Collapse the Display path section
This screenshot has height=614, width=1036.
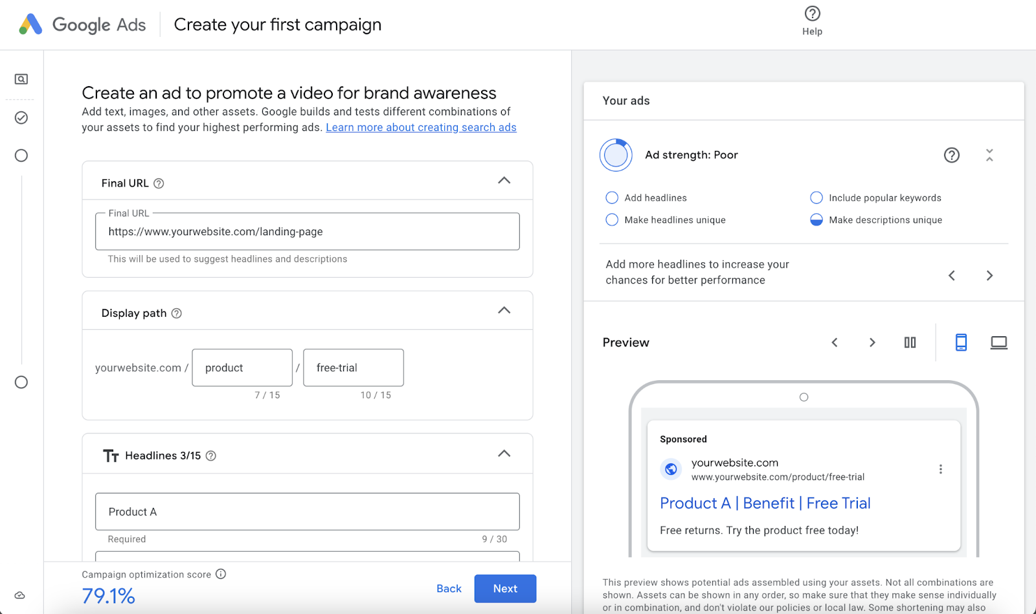(504, 310)
